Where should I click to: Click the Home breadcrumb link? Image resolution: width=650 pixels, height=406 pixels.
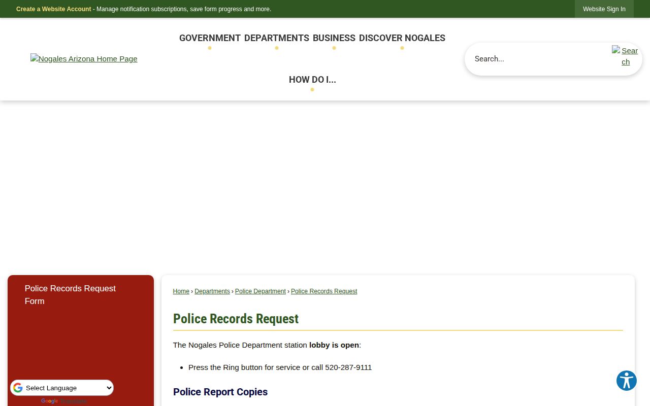click(x=181, y=291)
